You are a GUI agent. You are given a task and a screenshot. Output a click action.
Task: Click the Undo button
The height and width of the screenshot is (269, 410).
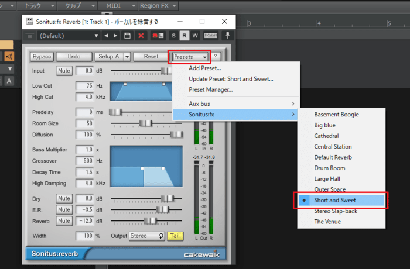pyautogui.click(x=74, y=57)
